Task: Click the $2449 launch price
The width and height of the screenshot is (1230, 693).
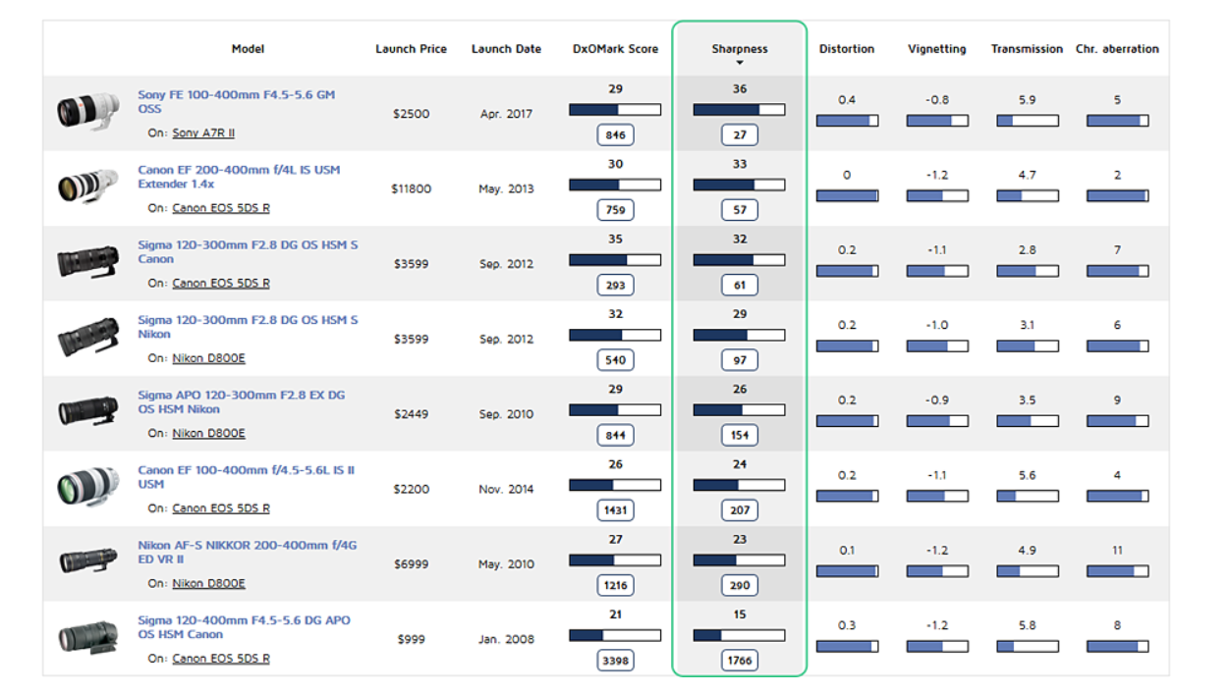Action: point(412,414)
